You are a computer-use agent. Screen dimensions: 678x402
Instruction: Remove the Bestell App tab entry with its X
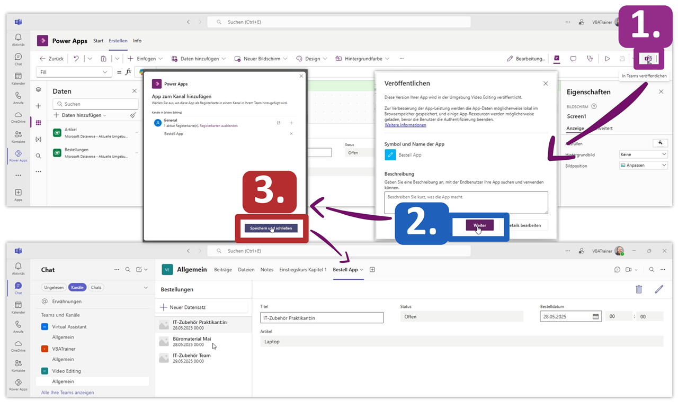(291, 134)
